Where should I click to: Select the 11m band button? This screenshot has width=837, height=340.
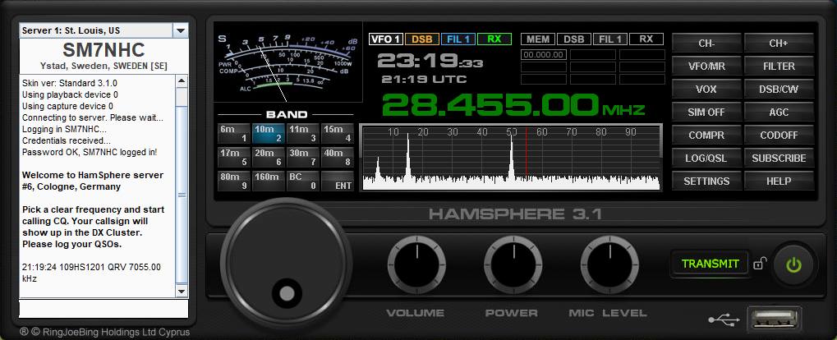click(303, 133)
